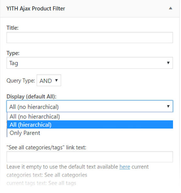Click the 'current tags text: See all tags' line
The image size is (181, 193).
click(41, 183)
